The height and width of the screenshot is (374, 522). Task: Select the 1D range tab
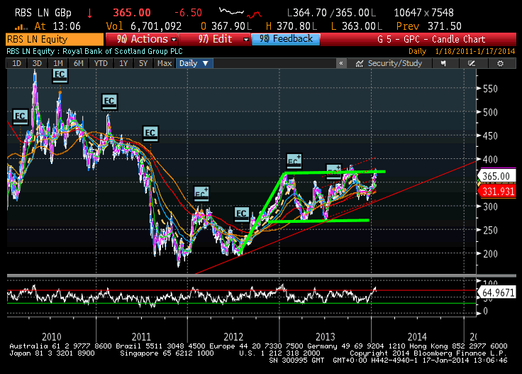[x=16, y=63]
